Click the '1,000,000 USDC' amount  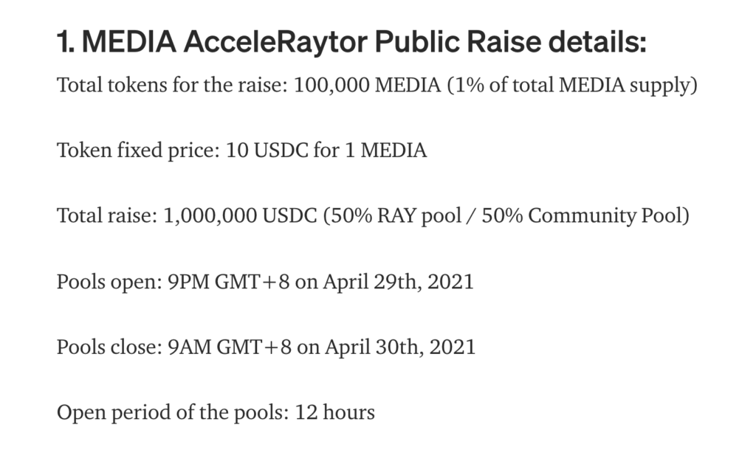click(240, 216)
